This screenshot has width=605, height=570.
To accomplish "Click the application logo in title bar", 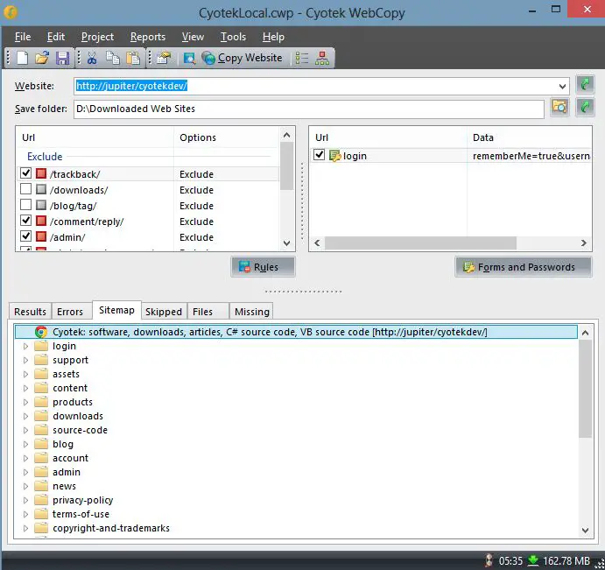I will 10,12.
